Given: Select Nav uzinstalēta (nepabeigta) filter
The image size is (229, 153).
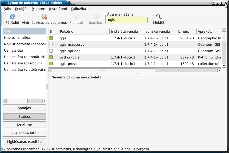Looking at the screenshot, I should 25,44.
